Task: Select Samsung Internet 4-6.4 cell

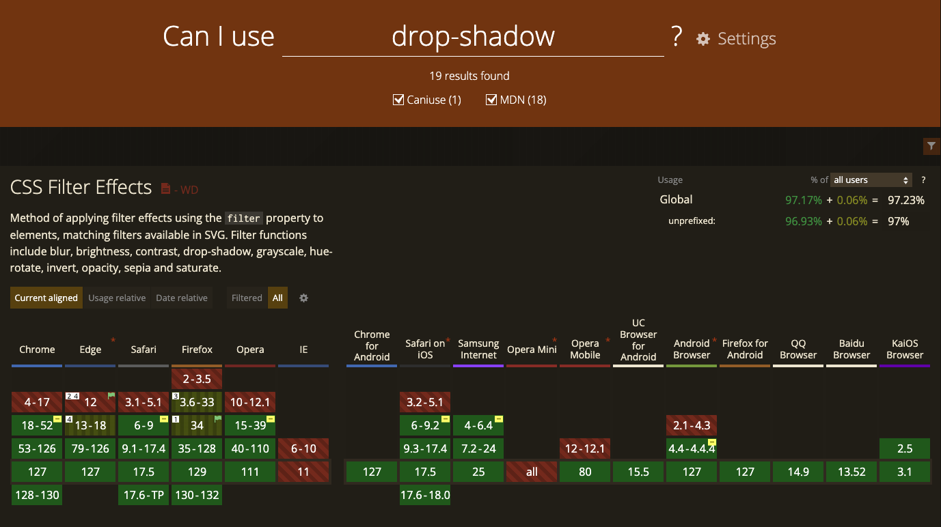Action: coord(478,425)
